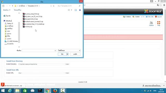Click the search magnifier icon in dialog
166x93 pixels.
tap(80, 6)
